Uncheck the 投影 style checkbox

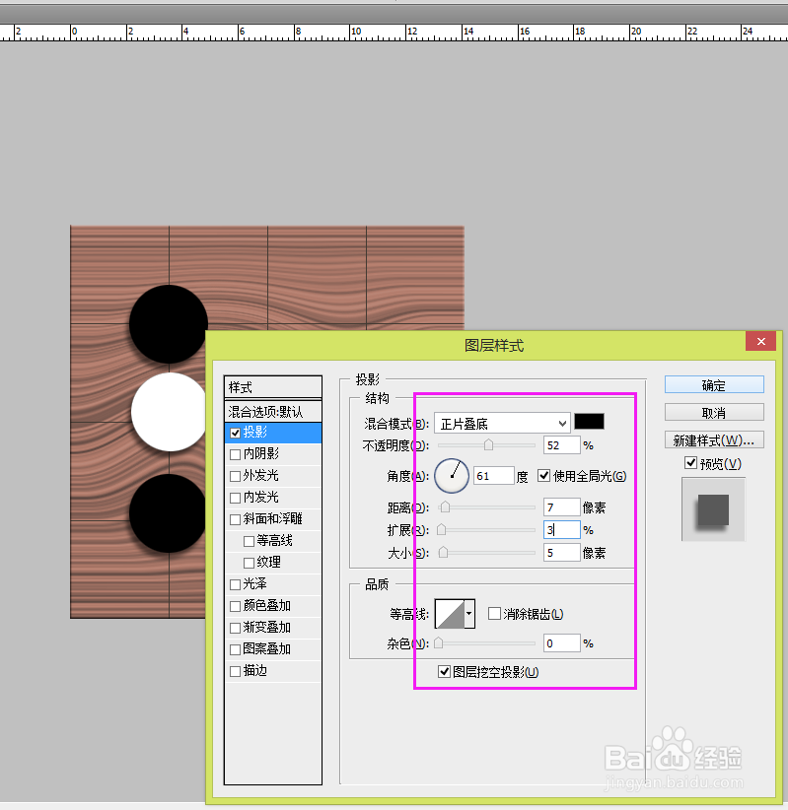[236, 433]
